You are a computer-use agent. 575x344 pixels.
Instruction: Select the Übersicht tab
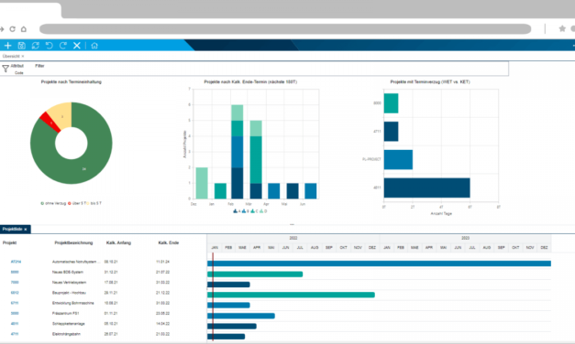11,56
